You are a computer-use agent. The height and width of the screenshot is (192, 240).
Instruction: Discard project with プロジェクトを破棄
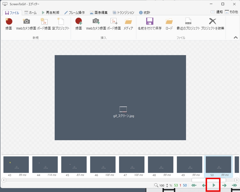click(x=213, y=24)
